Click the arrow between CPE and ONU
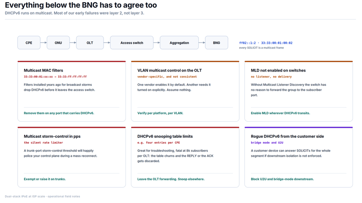This screenshot has width=362, height=203. pyautogui.click(x=43, y=43)
